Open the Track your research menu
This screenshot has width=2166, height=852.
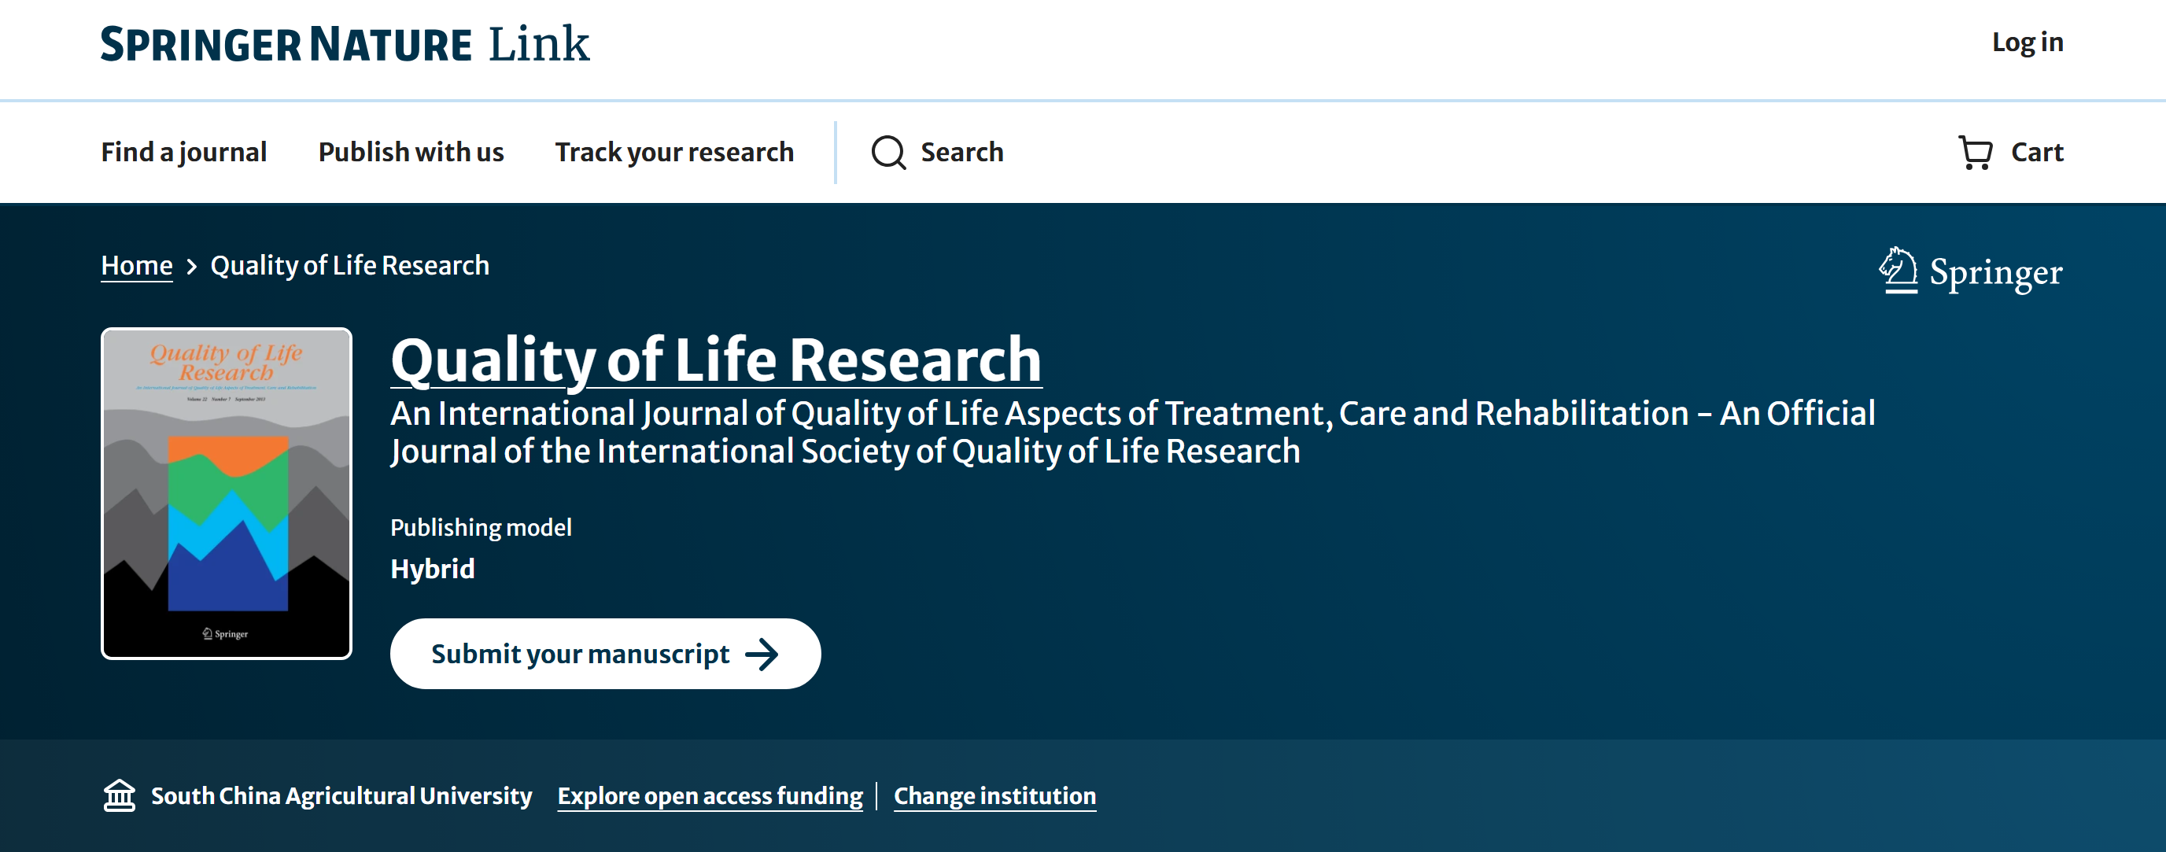[x=673, y=153]
